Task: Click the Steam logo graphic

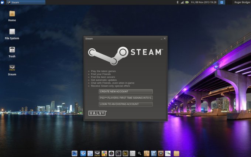Action: [125, 56]
